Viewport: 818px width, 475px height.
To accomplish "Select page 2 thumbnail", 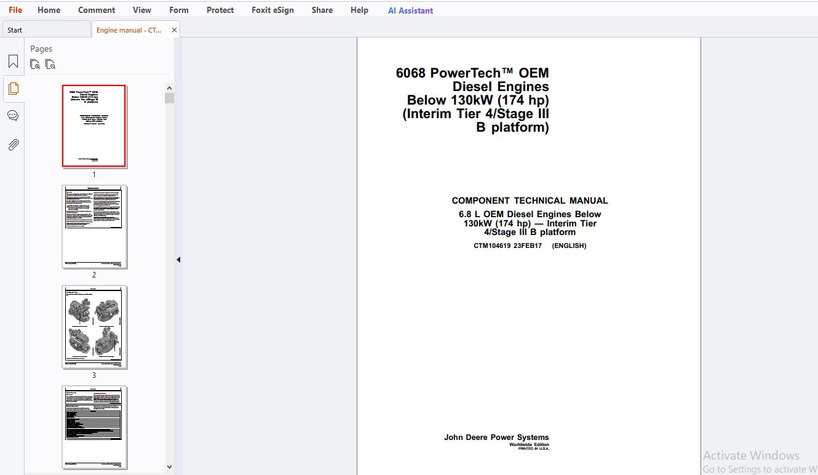I will (x=94, y=226).
